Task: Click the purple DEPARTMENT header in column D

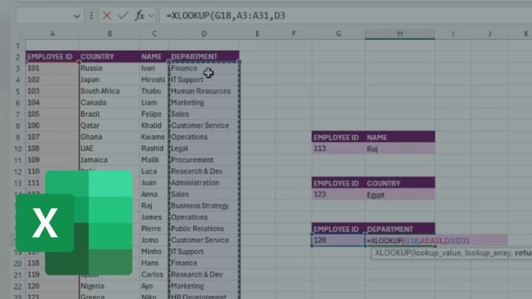Action: pyautogui.click(x=204, y=57)
